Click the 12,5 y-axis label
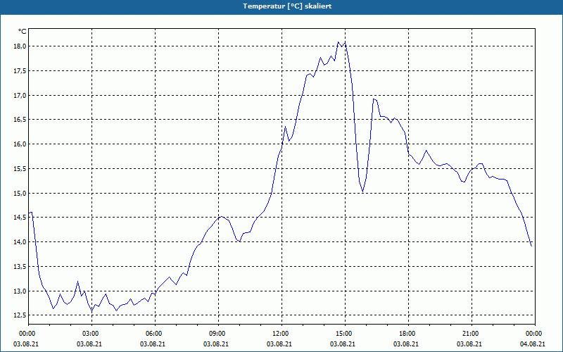Viewport: 563px width, 352px height. pyautogui.click(x=20, y=315)
